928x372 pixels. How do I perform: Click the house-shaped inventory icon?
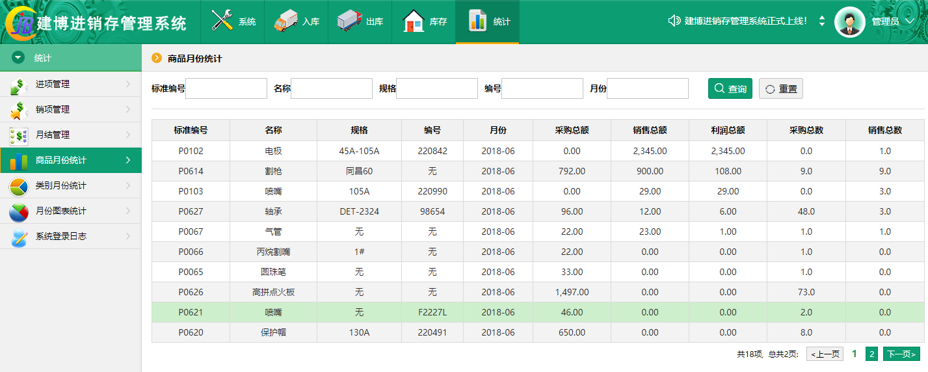[413, 21]
